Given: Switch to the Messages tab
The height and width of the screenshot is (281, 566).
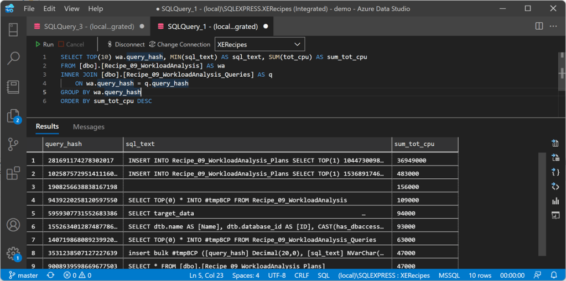Looking at the screenshot, I should coord(89,127).
